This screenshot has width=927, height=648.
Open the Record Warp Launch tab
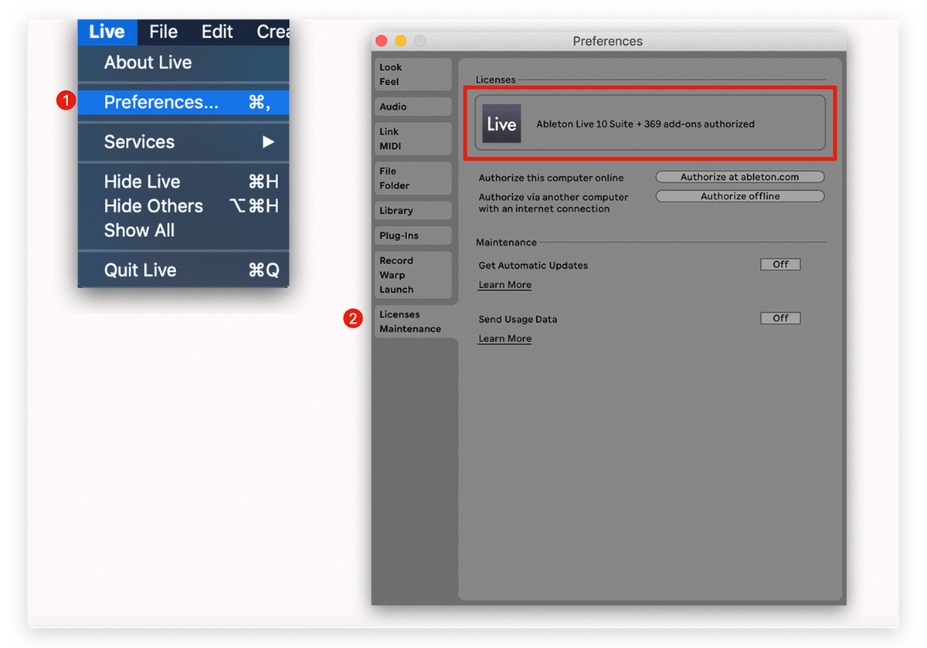tap(413, 275)
